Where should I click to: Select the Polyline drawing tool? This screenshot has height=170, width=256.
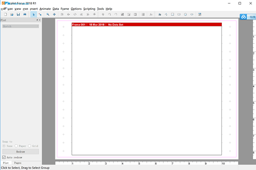pos(166,14)
